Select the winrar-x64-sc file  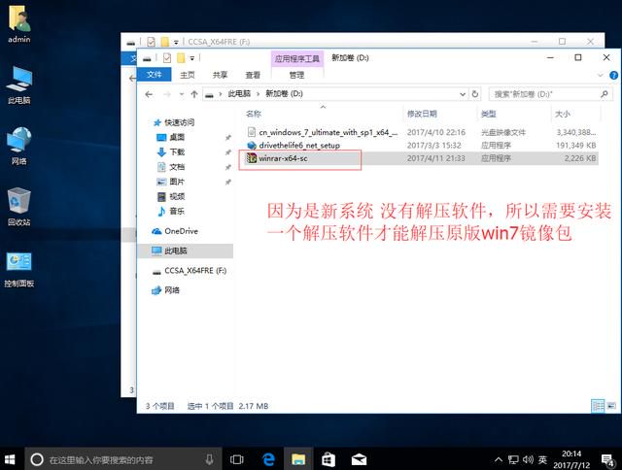point(420,158)
